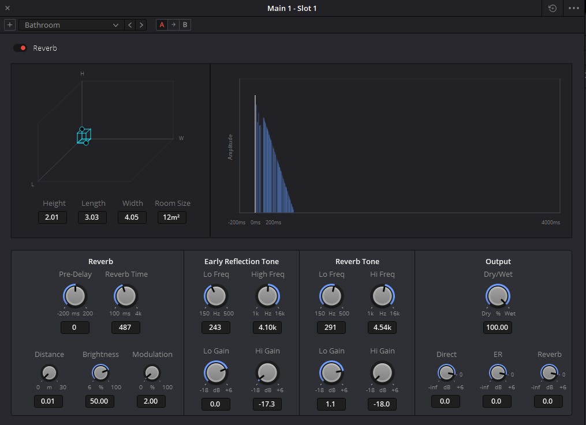Click the Pre-Delay knob
Screen dimensions: 586x425
74,296
